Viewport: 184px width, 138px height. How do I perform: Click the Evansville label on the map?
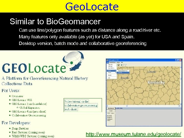click(125, 78)
